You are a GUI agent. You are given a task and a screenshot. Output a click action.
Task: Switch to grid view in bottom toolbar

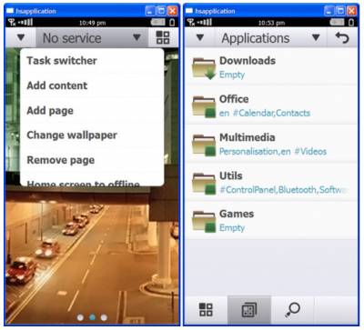point(206,310)
